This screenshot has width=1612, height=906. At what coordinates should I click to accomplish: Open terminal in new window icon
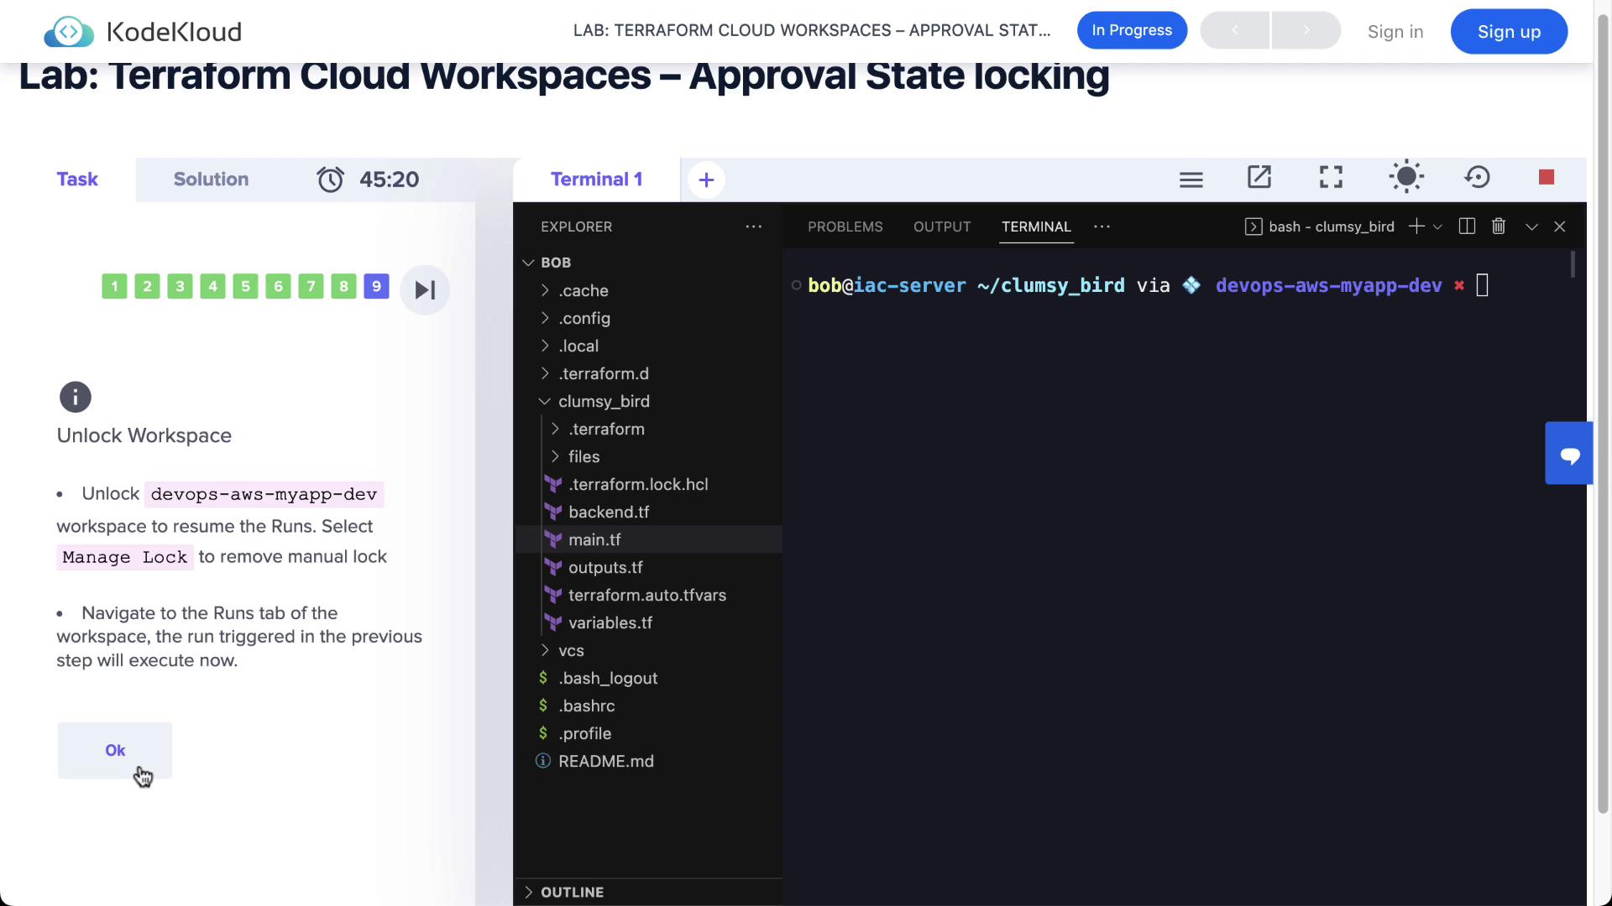pos(1259,177)
